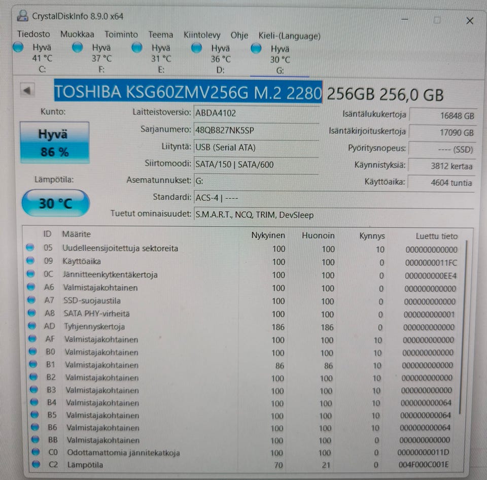This screenshot has height=480, width=487.
Task: Click the Hyvä 86 % health status button
Action: (55, 143)
